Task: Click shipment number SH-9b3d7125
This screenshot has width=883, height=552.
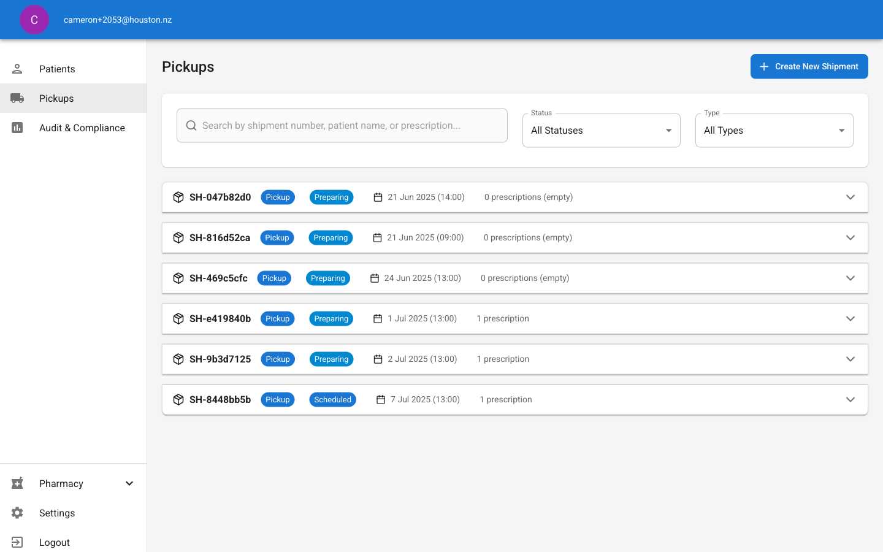Action: (x=220, y=359)
